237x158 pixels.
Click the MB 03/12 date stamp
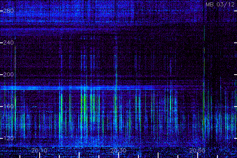(x=220, y=4)
